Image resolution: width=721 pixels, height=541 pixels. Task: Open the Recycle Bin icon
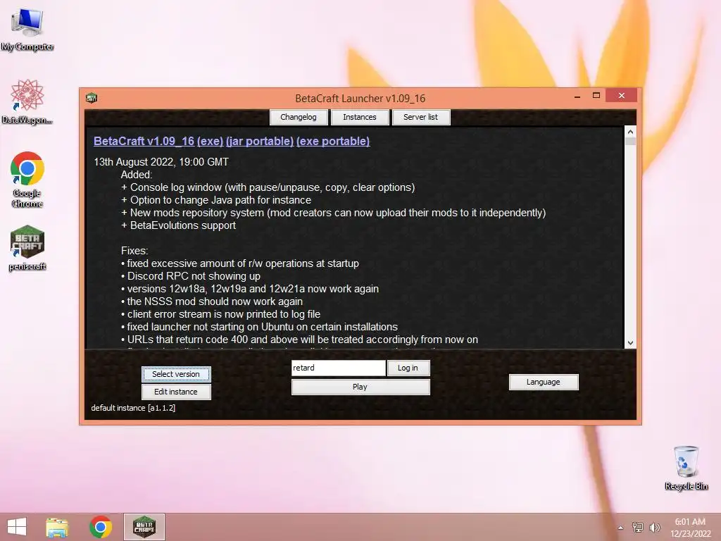pos(686,468)
